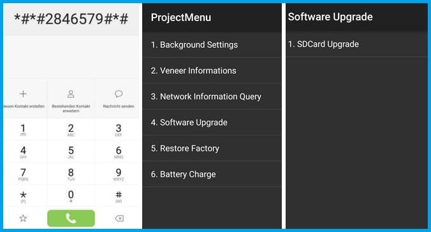Tap the green call button
Image resolution: width=431 pixels, height=232 pixels.
tap(71, 218)
